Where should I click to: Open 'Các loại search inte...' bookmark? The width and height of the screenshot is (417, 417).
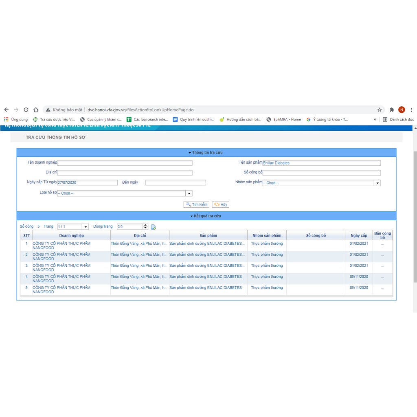[147, 119]
